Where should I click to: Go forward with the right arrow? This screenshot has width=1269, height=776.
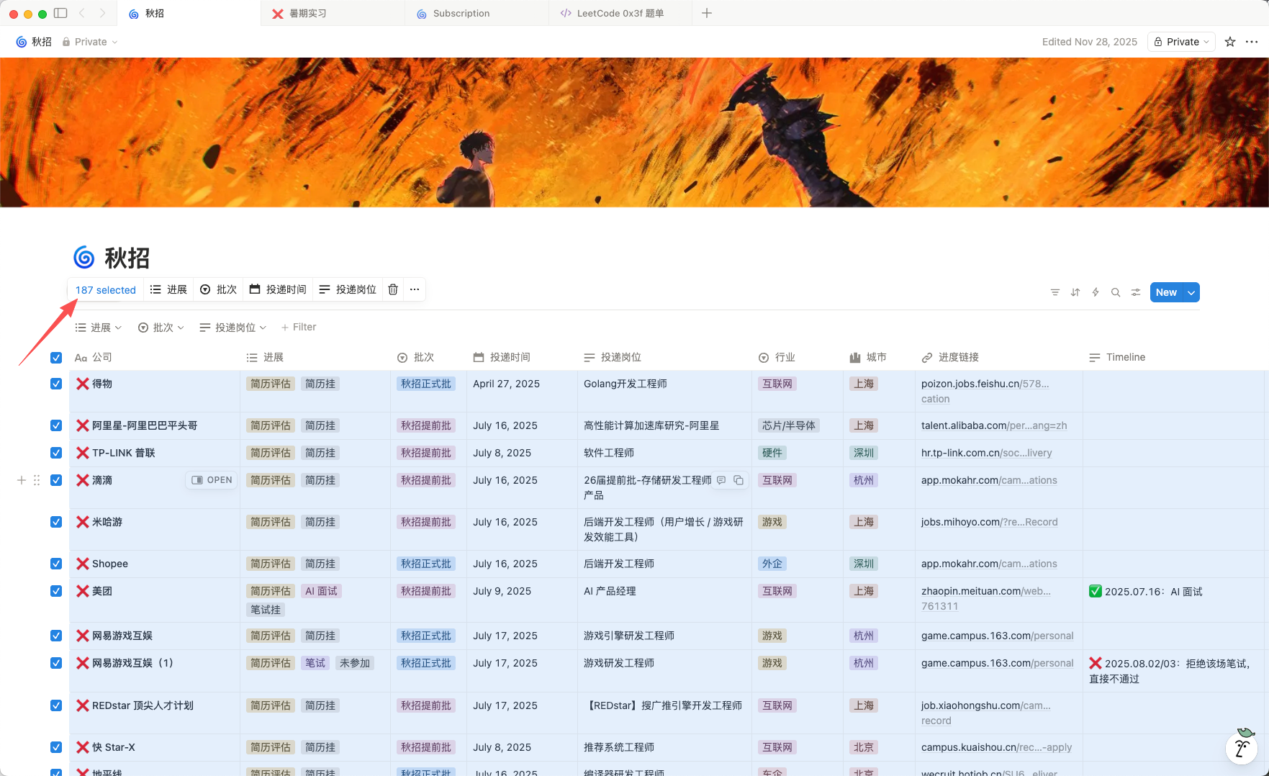coord(102,13)
